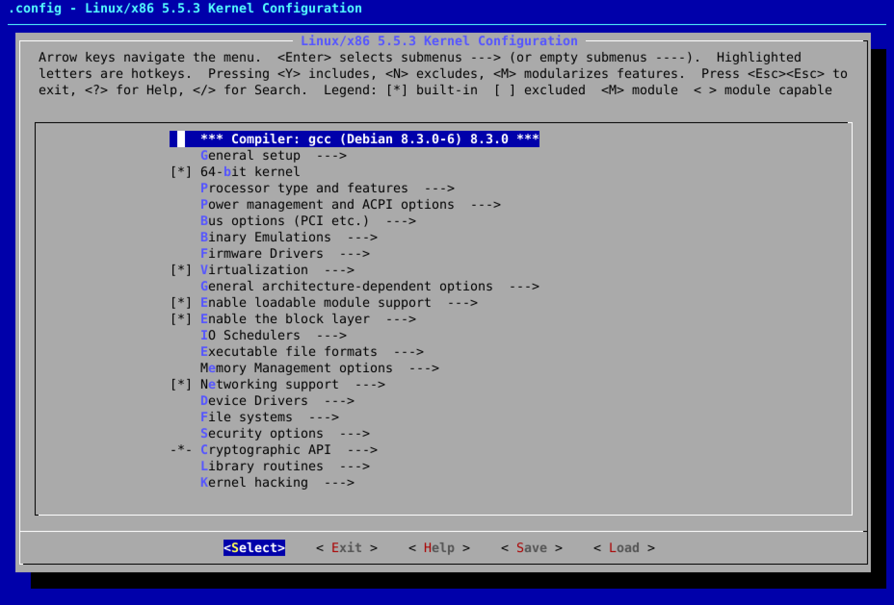The height and width of the screenshot is (605, 894).
Task: Open Kernel hacking menu entry
Action: pyautogui.click(x=277, y=482)
